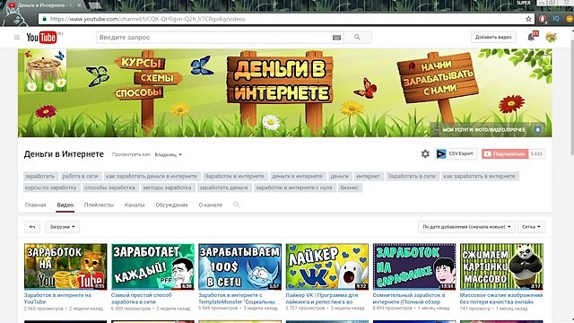Image resolution: width=574 pixels, height=323 pixels.
Task: Click the red 'Подписаться' button
Action: [505, 153]
